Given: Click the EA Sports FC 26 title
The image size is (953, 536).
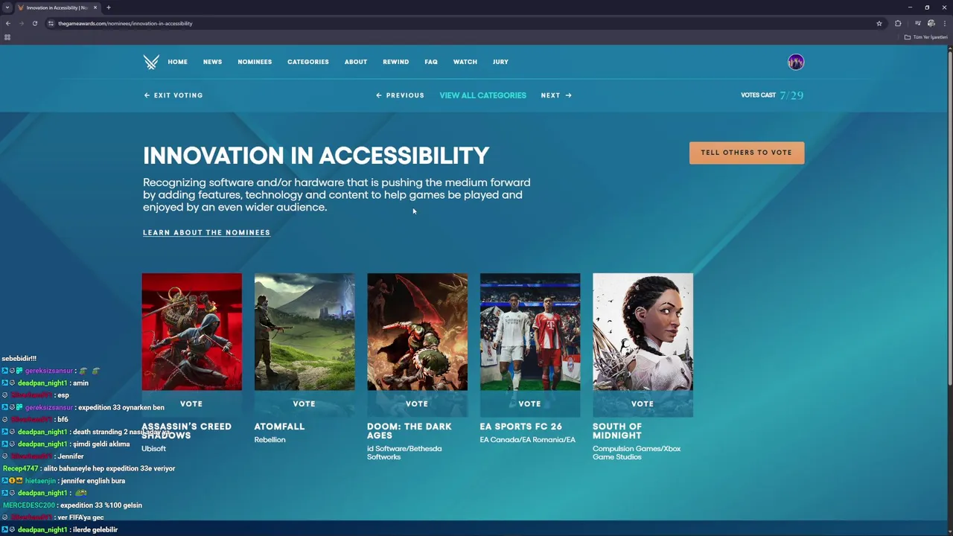Looking at the screenshot, I should click(521, 427).
